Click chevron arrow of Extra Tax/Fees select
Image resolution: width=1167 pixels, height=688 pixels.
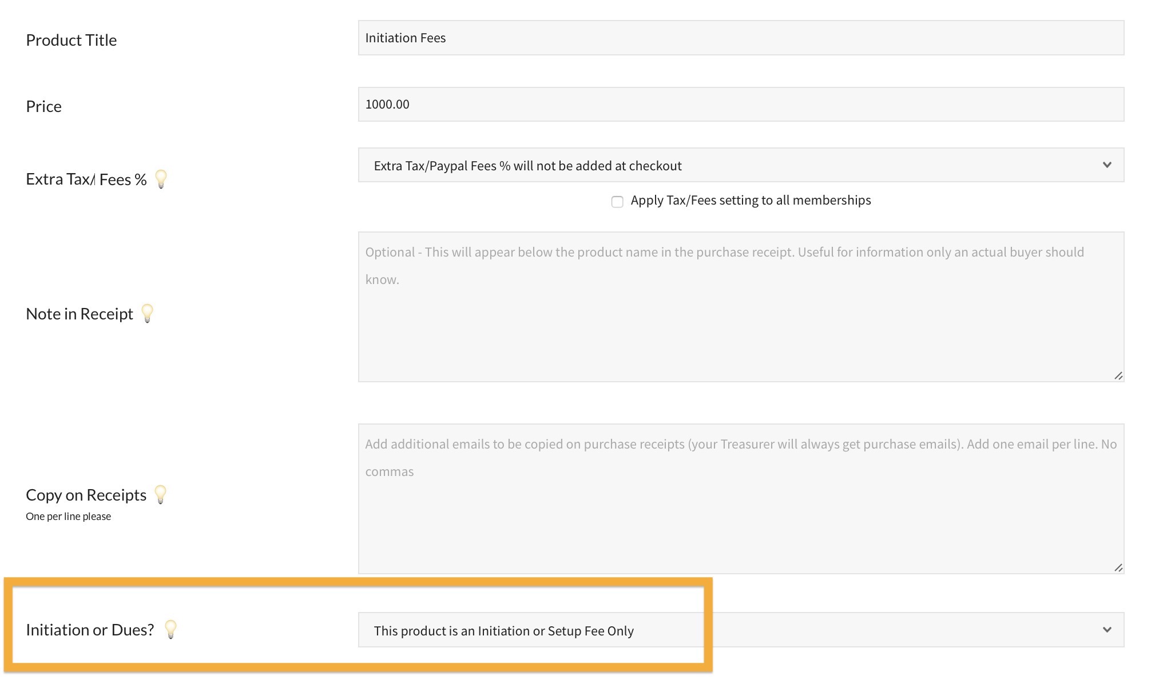click(1107, 165)
